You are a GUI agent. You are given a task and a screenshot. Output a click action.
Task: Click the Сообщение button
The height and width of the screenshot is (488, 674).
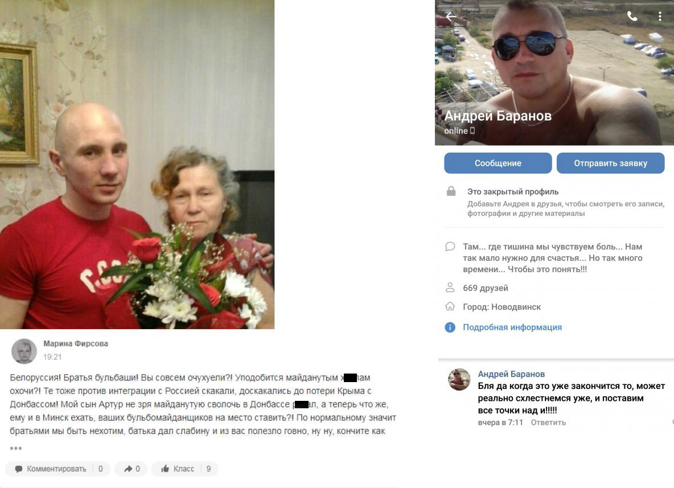(498, 163)
